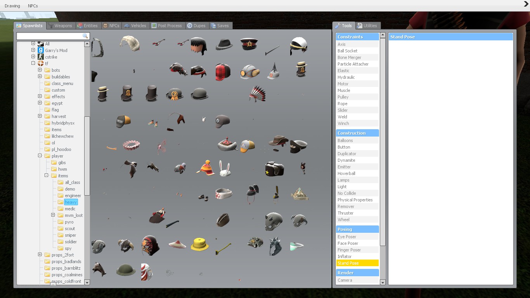The height and width of the screenshot is (298, 530).
Task: Spawn the yellow hard hat model
Action: (200, 244)
